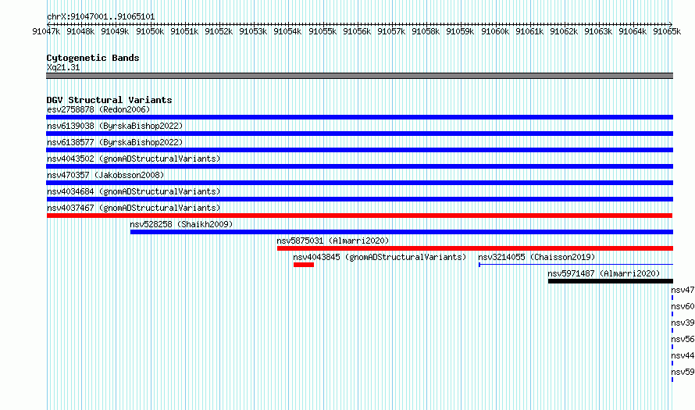Click the 91064k ruler position label
695x410 pixels.
(x=633, y=31)
